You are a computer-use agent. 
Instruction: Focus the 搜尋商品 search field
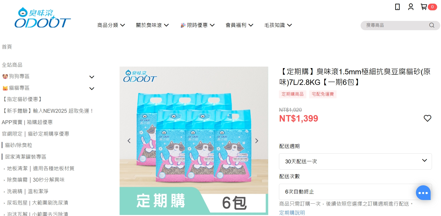(x=396, y=25)
